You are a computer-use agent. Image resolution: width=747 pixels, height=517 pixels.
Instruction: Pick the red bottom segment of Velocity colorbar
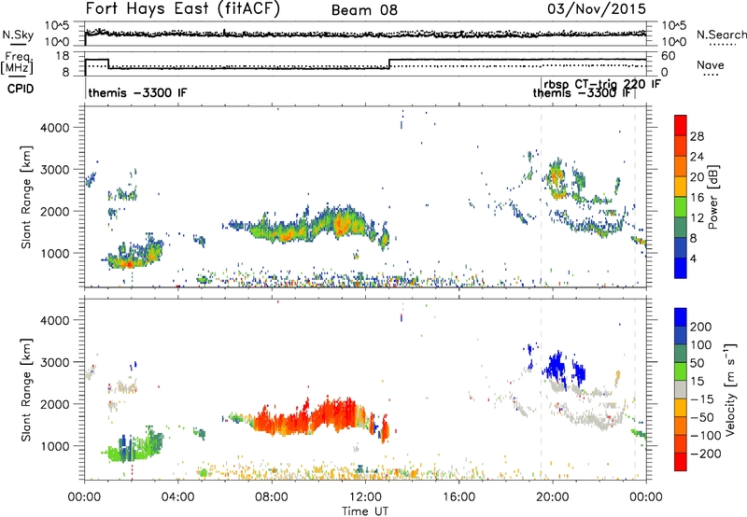(x=681, y=462)
